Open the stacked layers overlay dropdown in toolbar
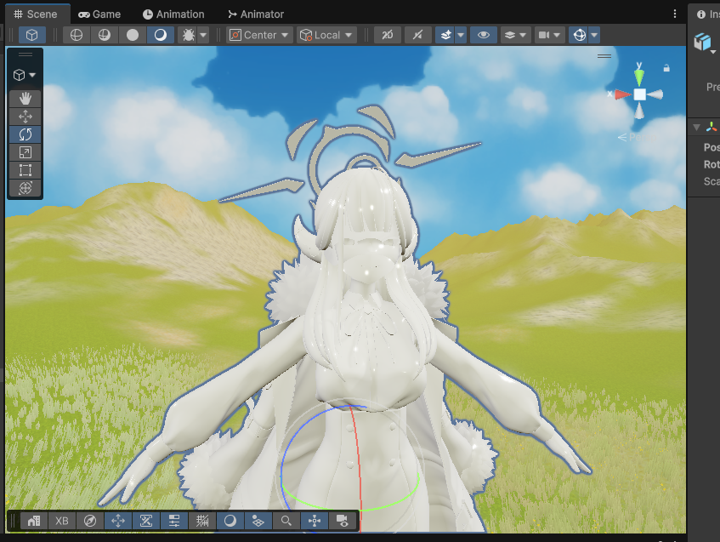 pos(515,35)
